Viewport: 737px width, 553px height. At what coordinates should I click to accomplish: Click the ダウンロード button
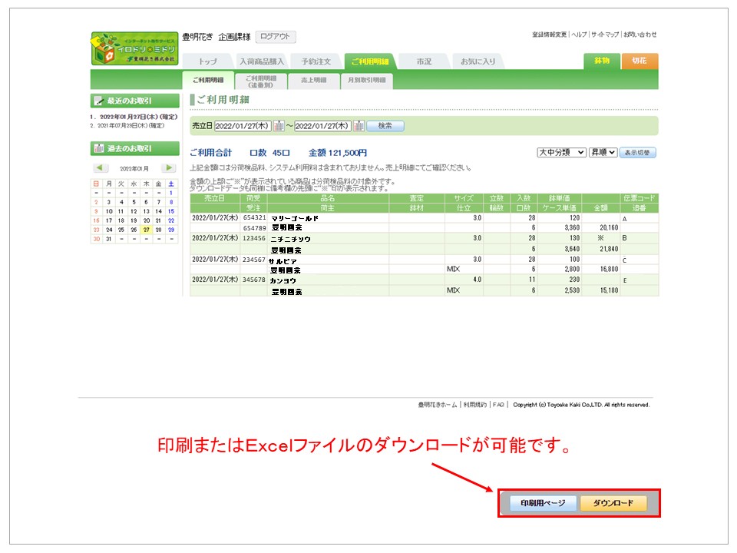click(613, 503)
